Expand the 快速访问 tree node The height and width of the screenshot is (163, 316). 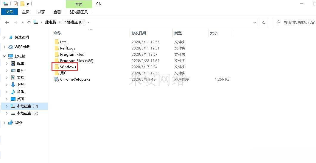tap(4, 37)
